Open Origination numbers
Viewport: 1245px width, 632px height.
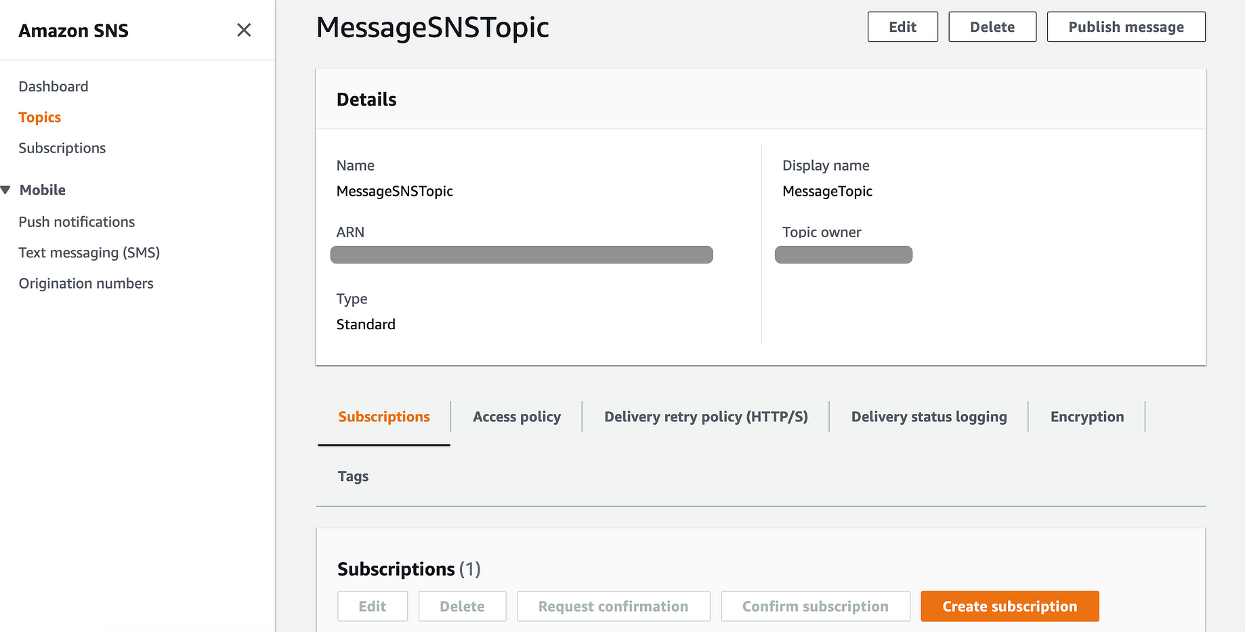point(86,284)
